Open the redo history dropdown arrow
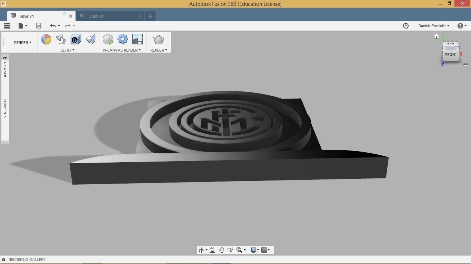471x264 pixels. tap(74, 26)
